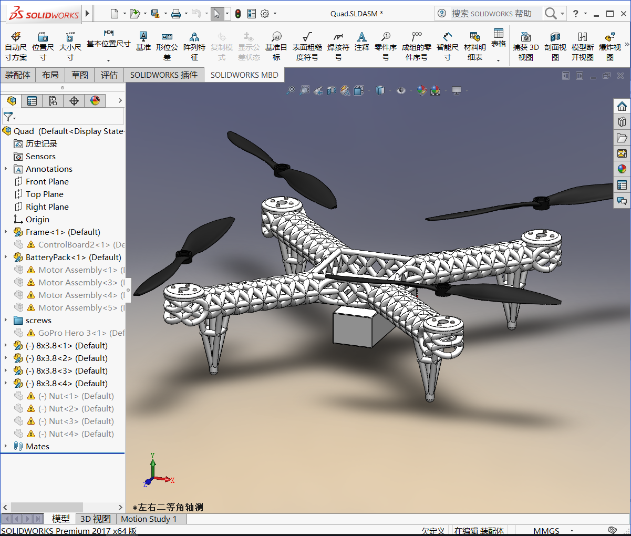Open the FeatureManager design tree tab
Screen dimensions: 631x536
(11, 100)
